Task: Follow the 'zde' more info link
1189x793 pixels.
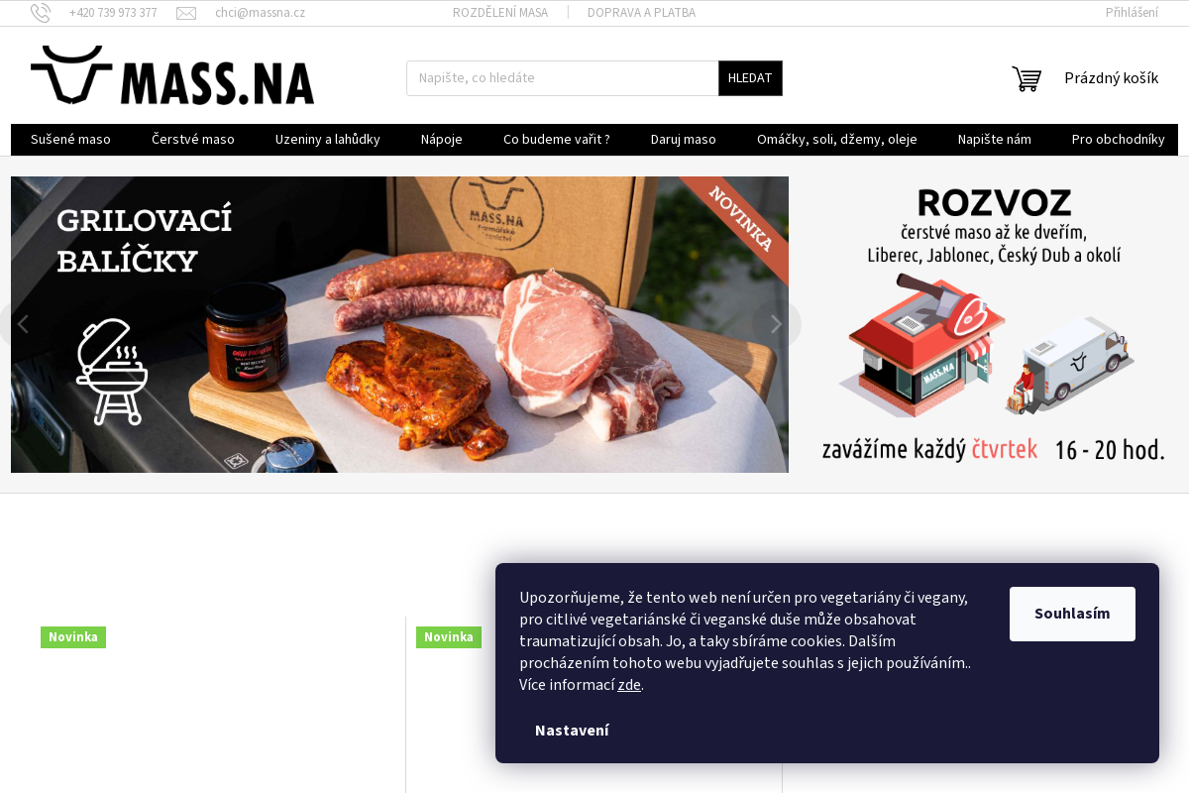Action: click(629, 685)
